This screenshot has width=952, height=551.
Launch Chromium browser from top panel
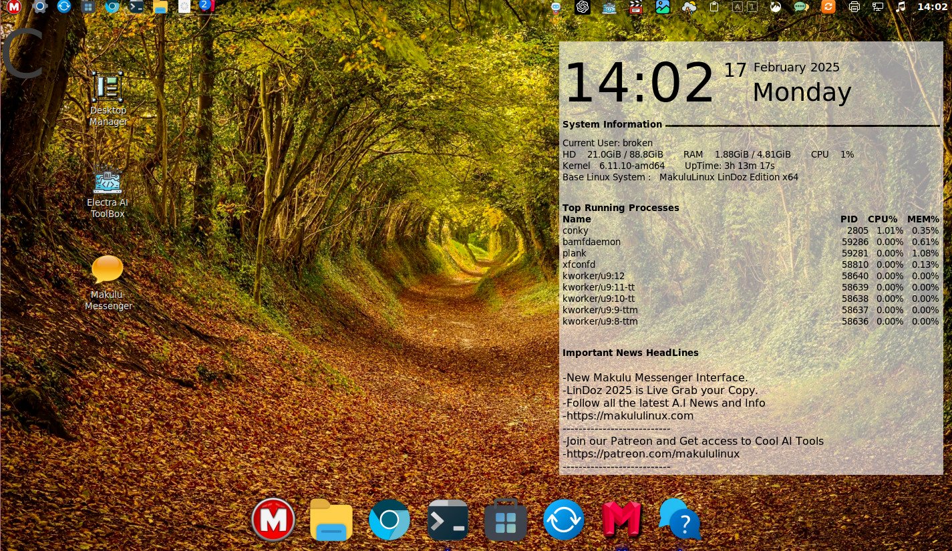(x=112, y=7)
